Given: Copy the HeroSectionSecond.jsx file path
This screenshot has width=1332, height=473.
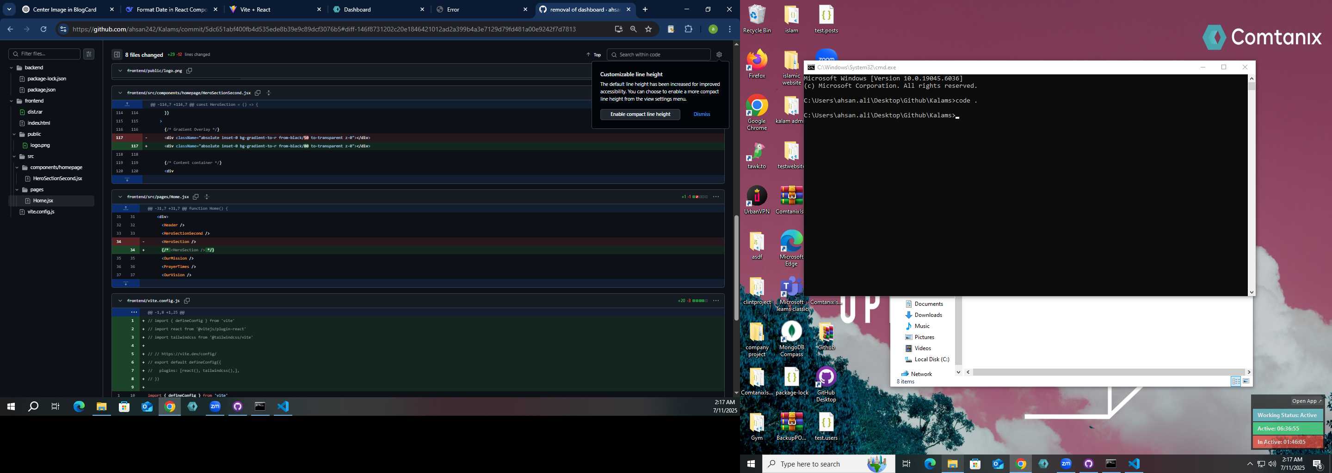Looking at the screenshot, I should (258, 93).
